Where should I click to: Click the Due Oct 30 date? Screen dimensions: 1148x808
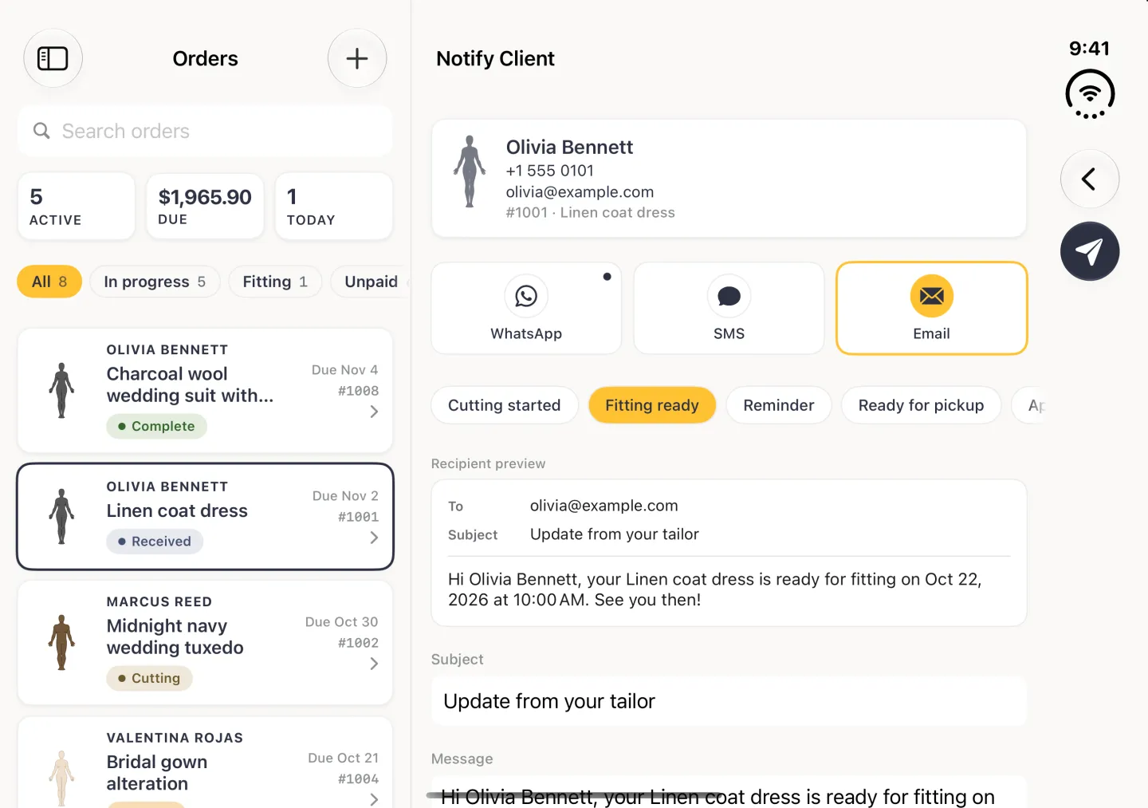(x=341, y=622)
